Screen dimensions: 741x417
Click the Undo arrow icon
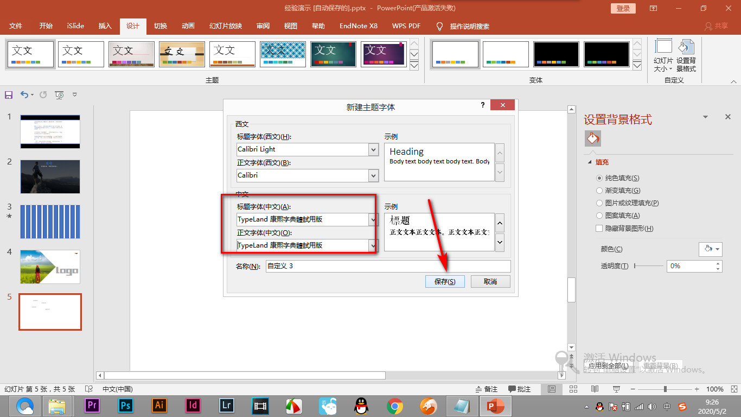24,95
